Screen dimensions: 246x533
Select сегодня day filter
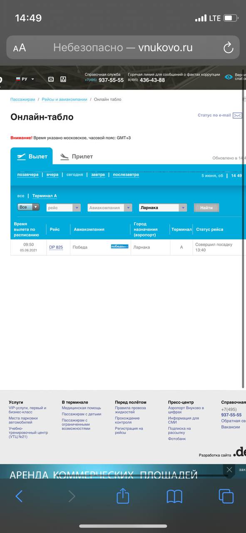75,175
